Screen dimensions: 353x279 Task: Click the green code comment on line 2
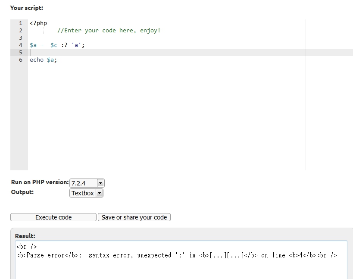[109, 31]
